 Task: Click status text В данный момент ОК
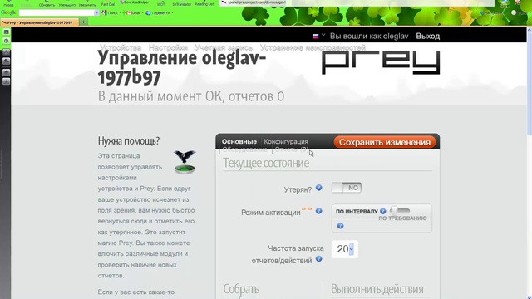[x=191, y=96]
